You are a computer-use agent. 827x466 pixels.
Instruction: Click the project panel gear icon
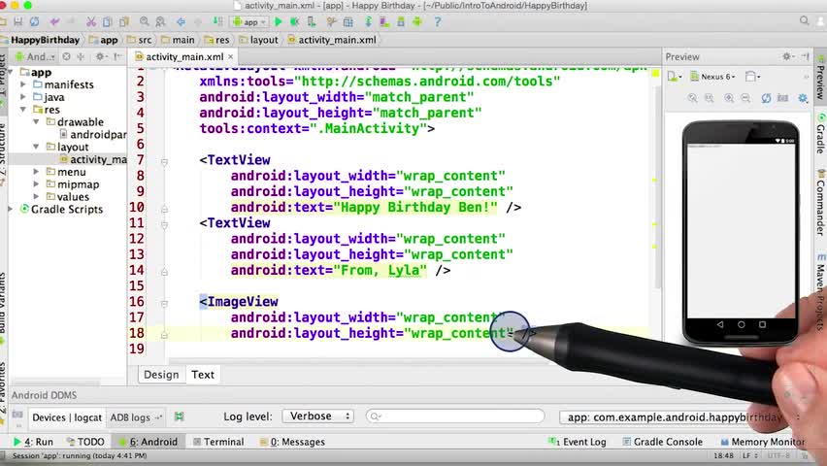click(x=100, y=56)
